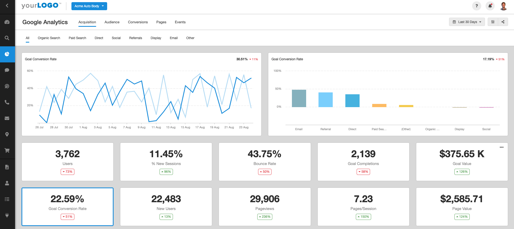Select the Organic Search channel filter
Screen dimensions: 514x229
[x=49, y=38]
